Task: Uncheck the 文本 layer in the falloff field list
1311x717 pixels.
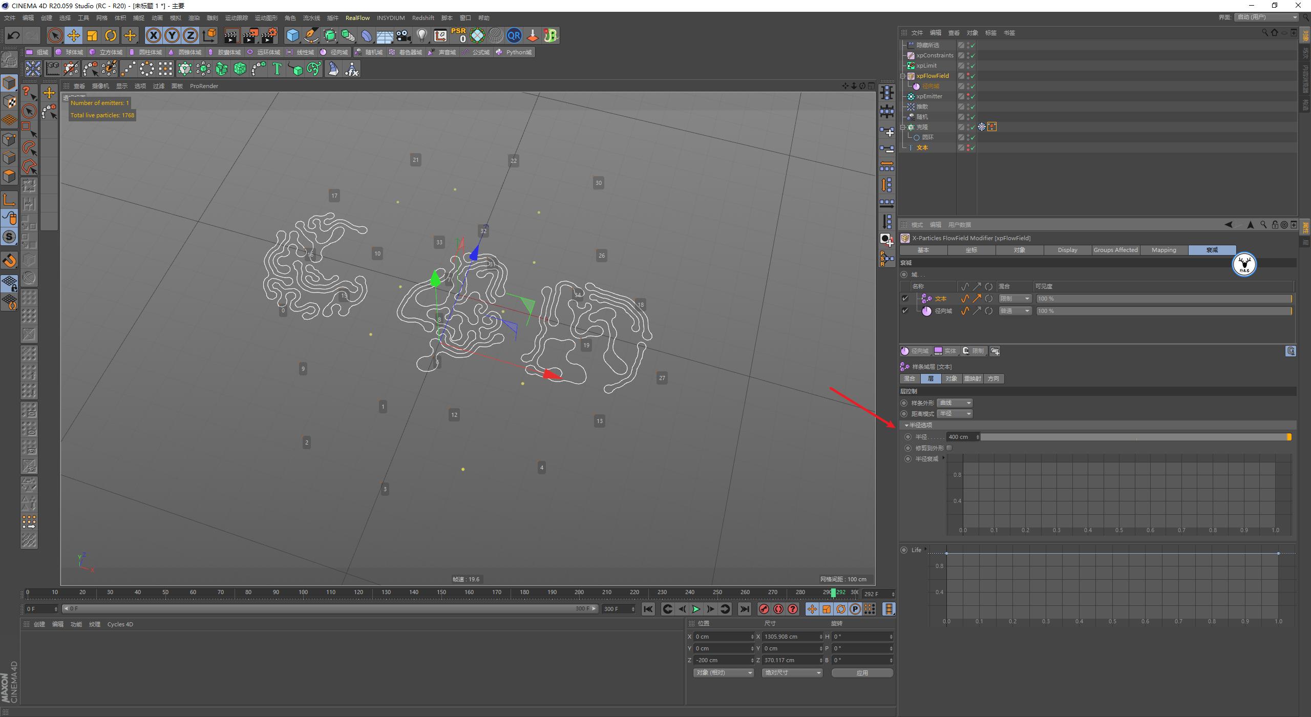Action: pyautogui.click(x=904, y=298)
